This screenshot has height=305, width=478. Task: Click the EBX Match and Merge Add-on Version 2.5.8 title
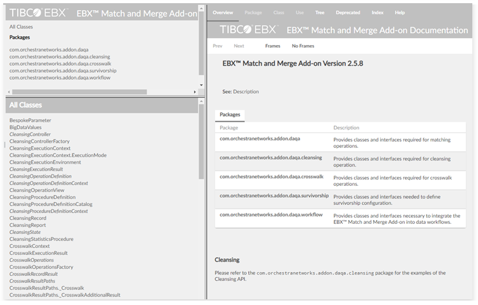(293, 63)
